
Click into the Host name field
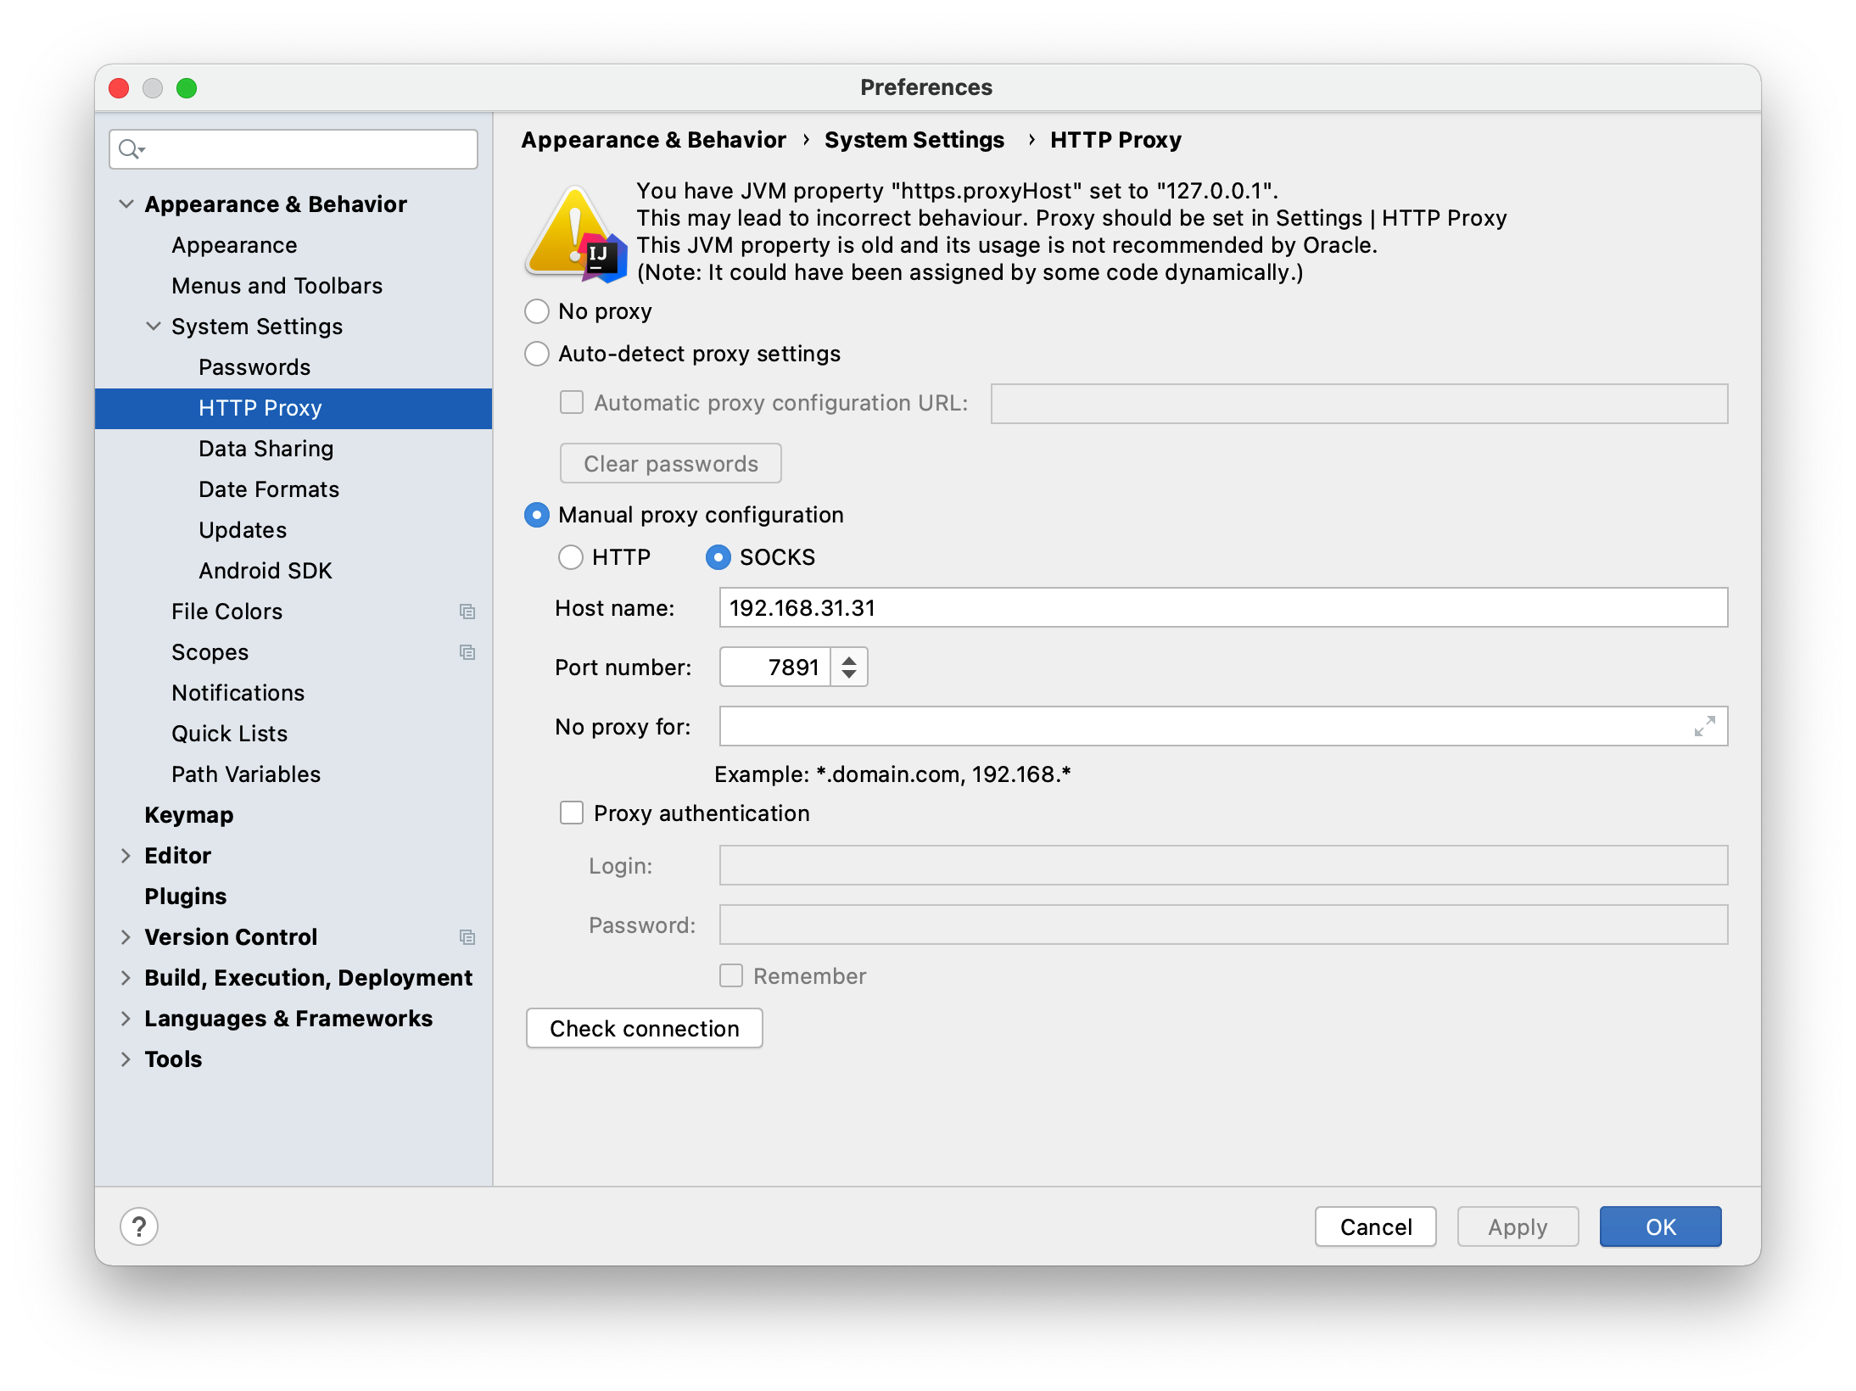point(1222,608)
